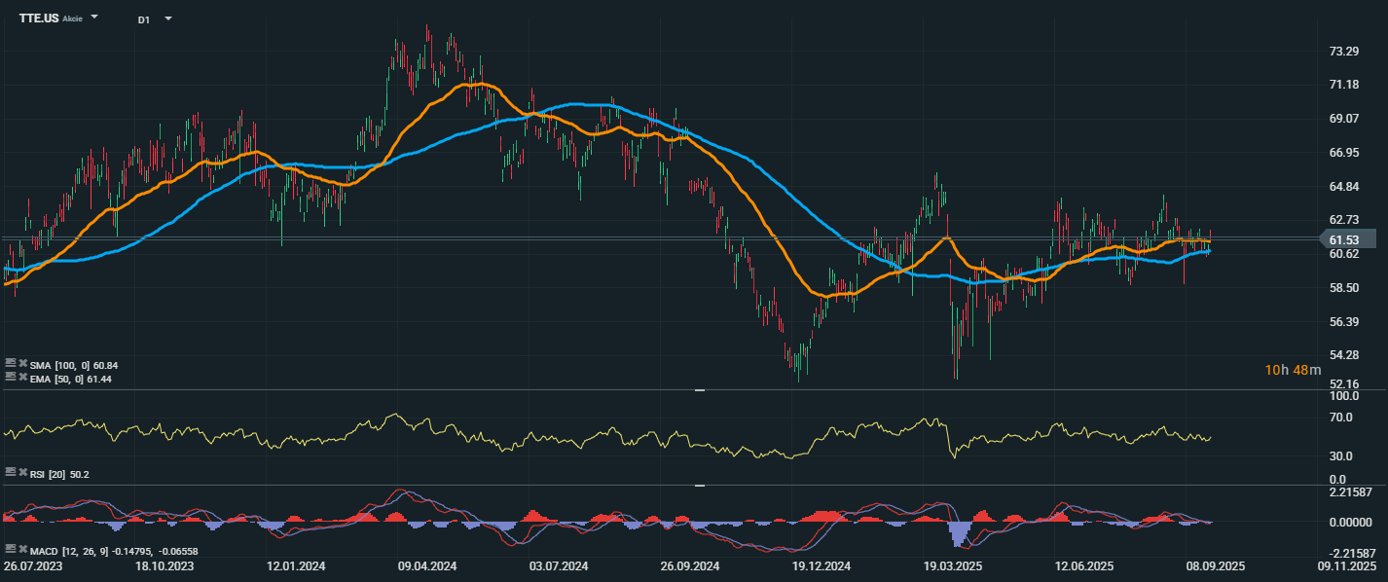Click the 62.73 price axis label
Image resolution: width=1388 pixels, height=582 pixels.
(1343, 220)
